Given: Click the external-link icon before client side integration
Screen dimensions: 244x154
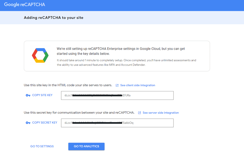Looking at the screenshot, I should pos(117,85).
